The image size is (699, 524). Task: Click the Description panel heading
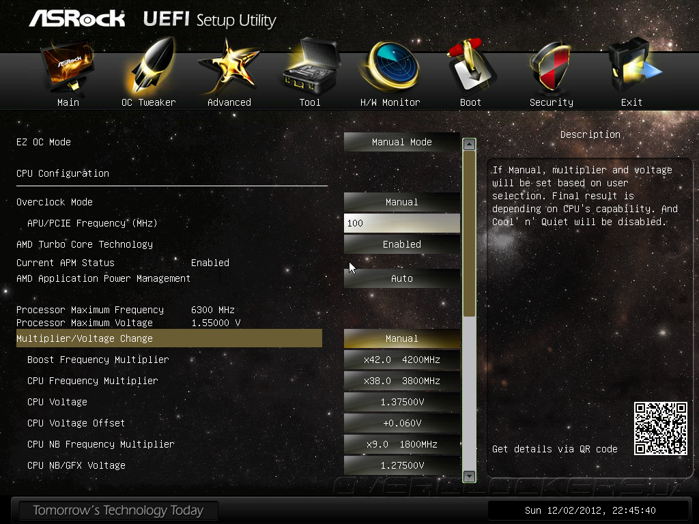590,134
